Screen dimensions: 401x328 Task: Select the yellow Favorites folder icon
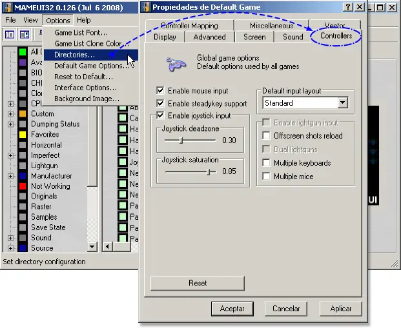coord(23,135)
